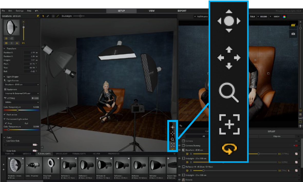Toggle the Permanent Light active checkbox
Screen dimensions: 303x182
coord(5,119)
